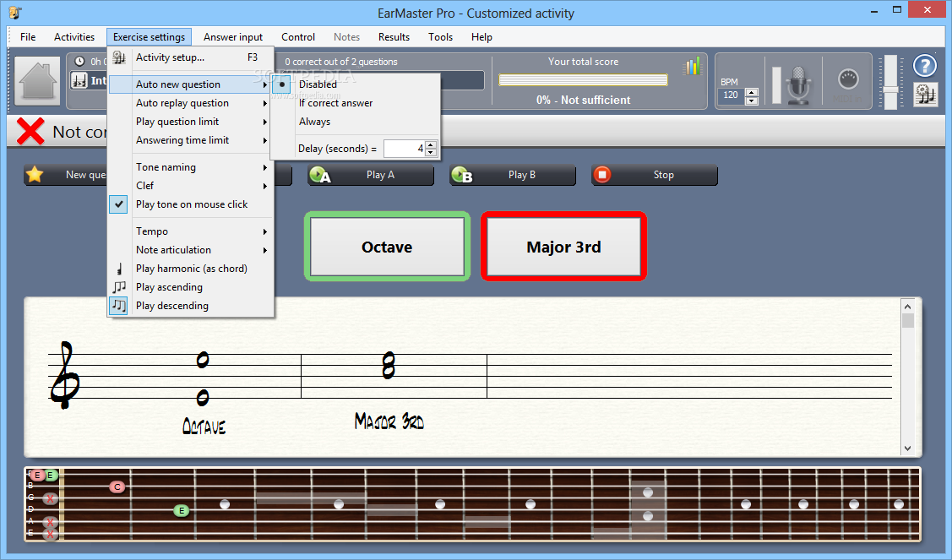Open the Results menu
Viewport: 952px width, 560px height.
(394, 37)
